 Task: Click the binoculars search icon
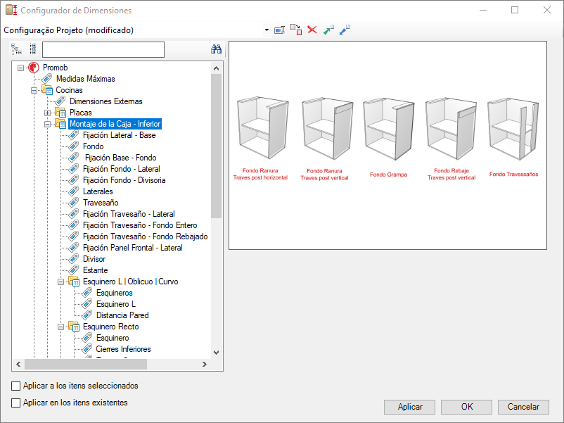(x=216, y=49)
